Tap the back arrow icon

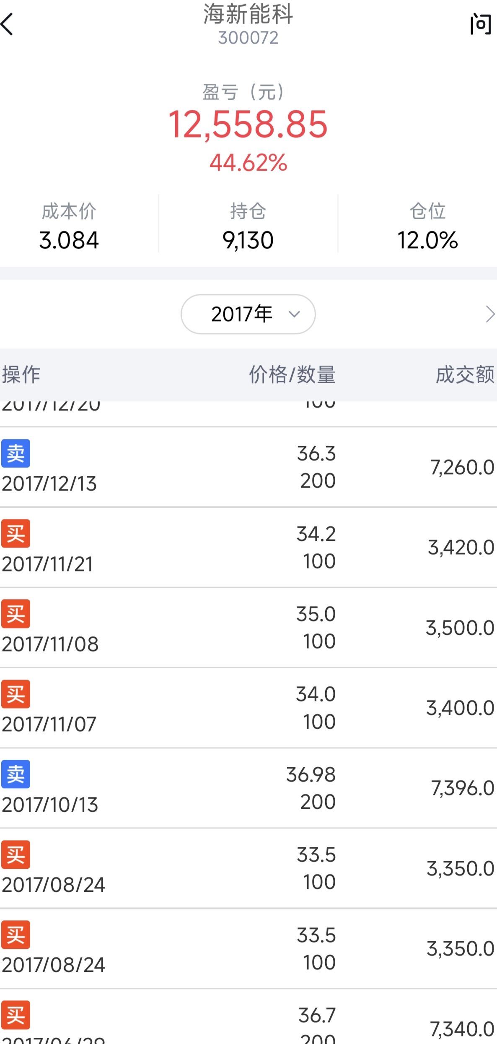pyautogui.click(x=8, y=24)
